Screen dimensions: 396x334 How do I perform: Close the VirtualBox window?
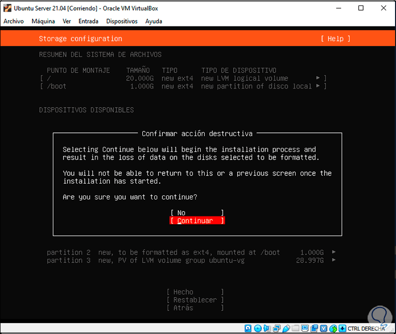(x=384, y=8)
